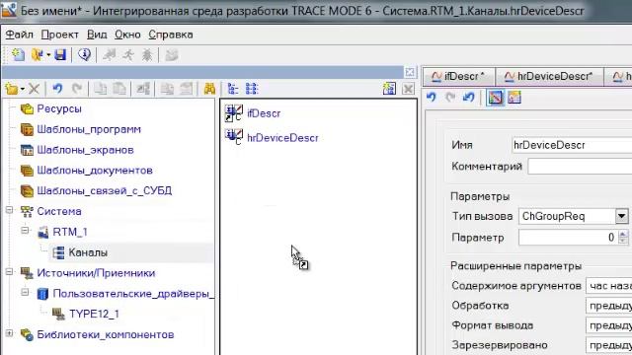Open the Вид menu

(97, 35)
